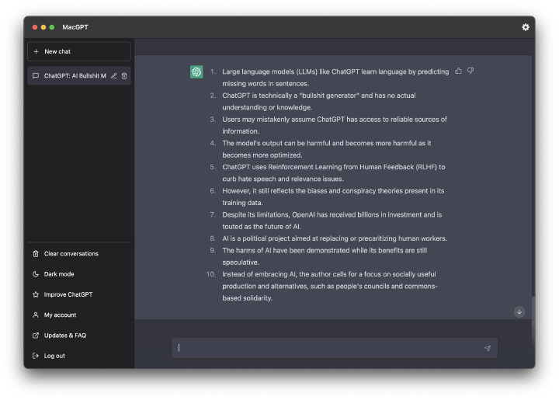Open My account
Screen dimensions: 559x400
79,315
